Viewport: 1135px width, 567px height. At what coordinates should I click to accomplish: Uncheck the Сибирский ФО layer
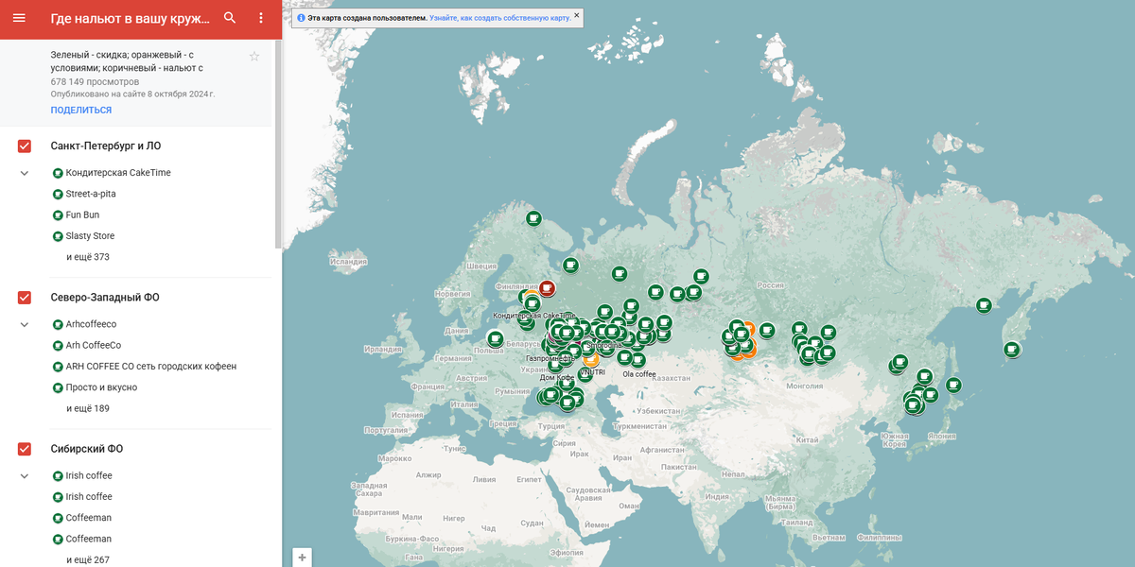23,449
